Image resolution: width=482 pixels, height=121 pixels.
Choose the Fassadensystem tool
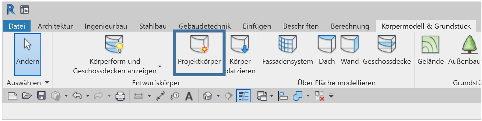(x=287, y=44)
